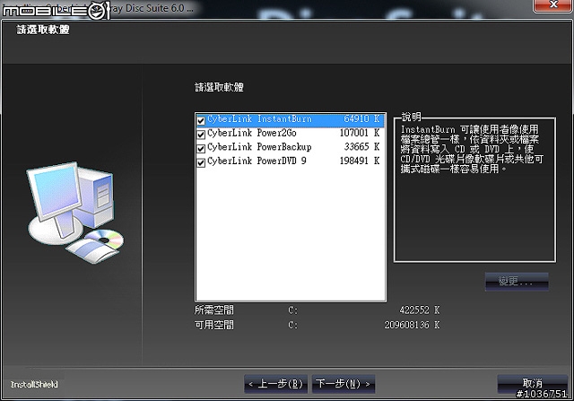Click the 上一步(B) back button
The height and width of the screenshot is (401, 574).
pos(276,384)
